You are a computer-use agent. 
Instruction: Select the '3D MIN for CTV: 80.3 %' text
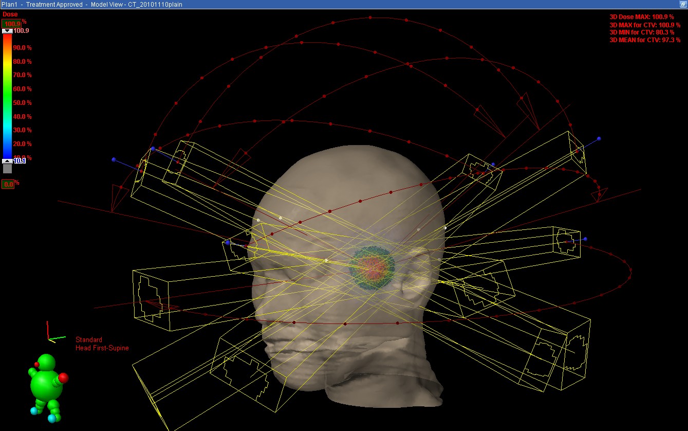pos(642,32)
